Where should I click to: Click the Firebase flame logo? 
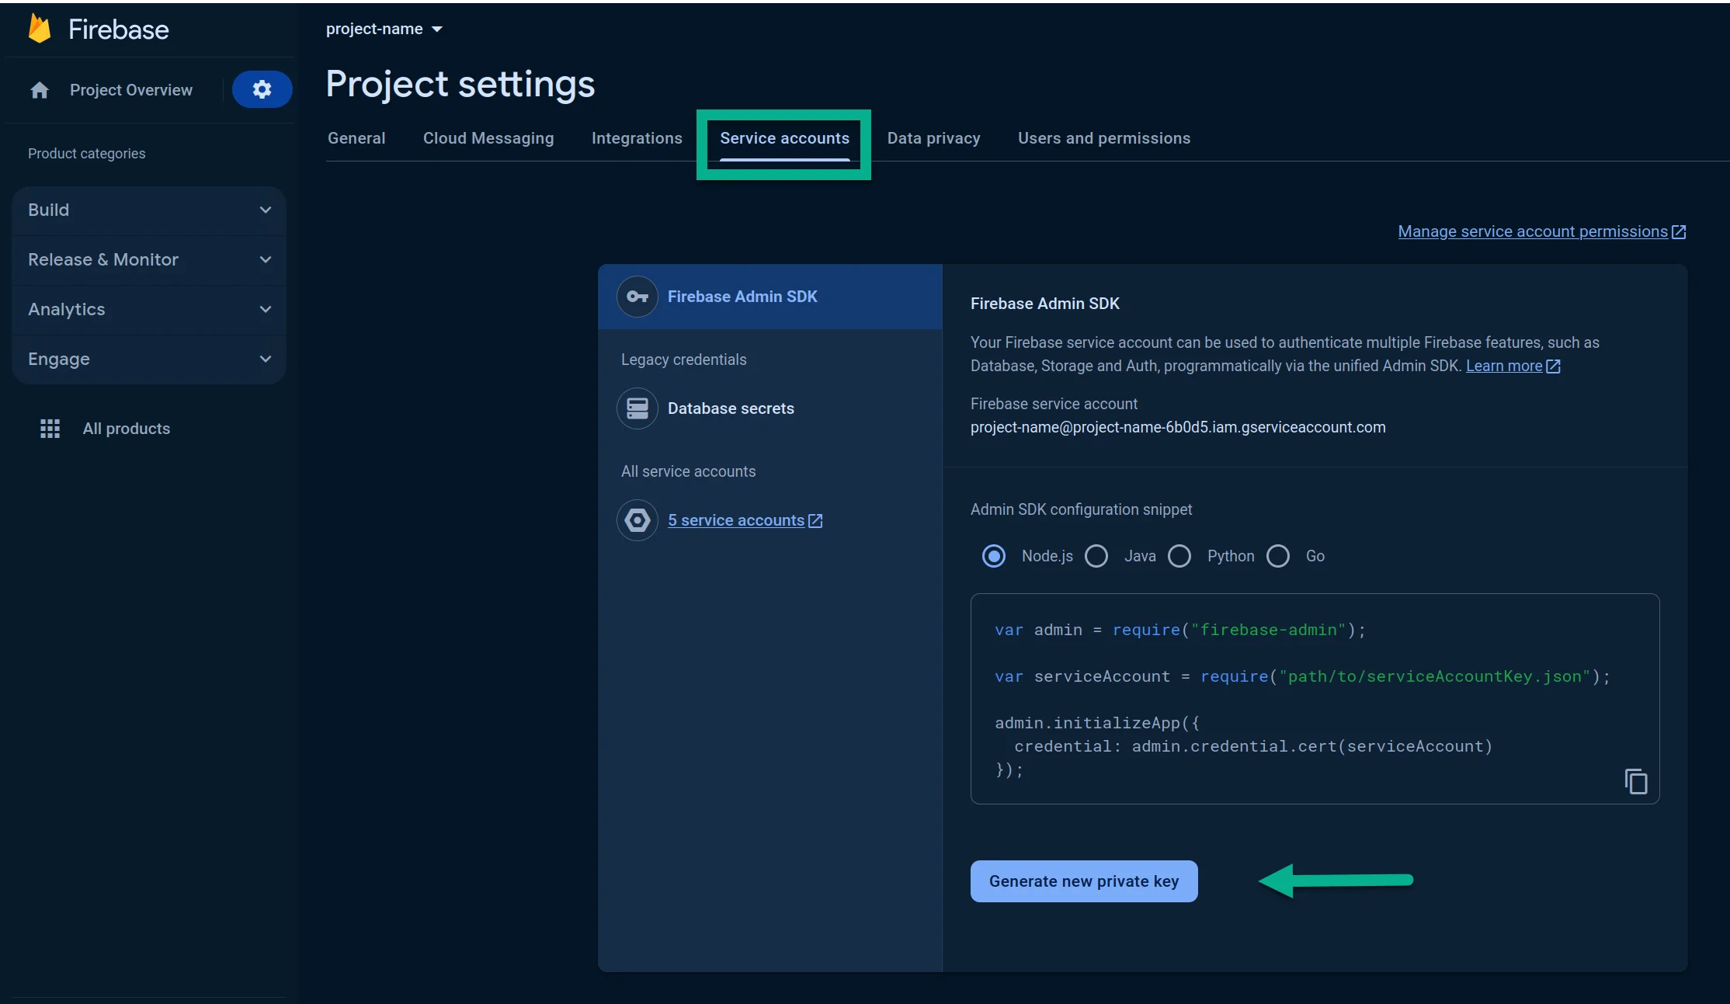click(x=39, y=29)
